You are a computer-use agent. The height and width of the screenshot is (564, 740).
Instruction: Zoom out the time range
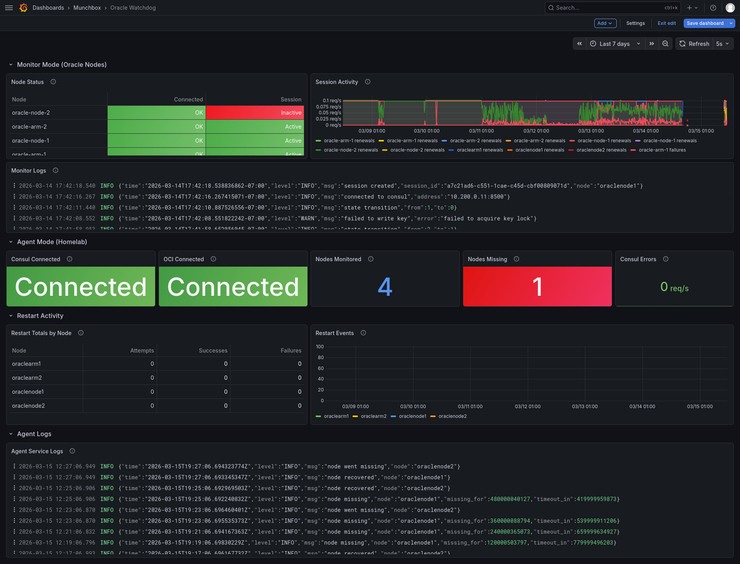[665, 44]
